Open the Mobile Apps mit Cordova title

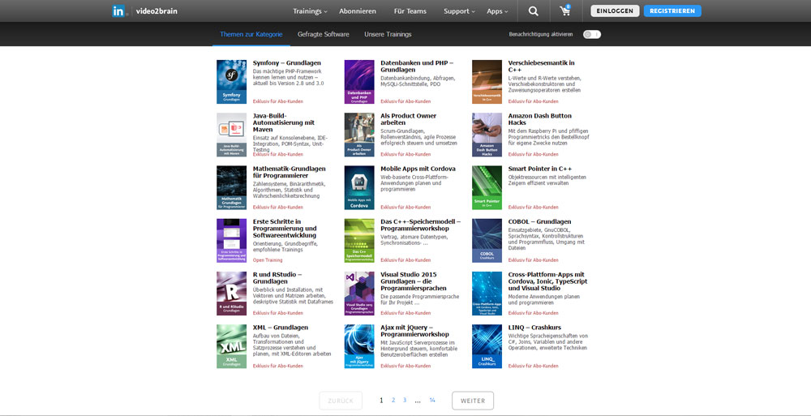tap(418, 169)
